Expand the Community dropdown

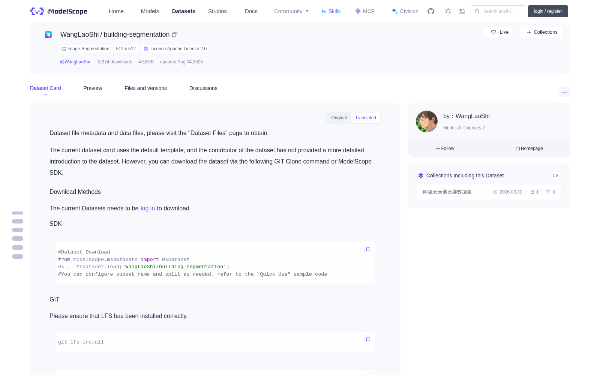pyautogui.click(x=291, y=11)
